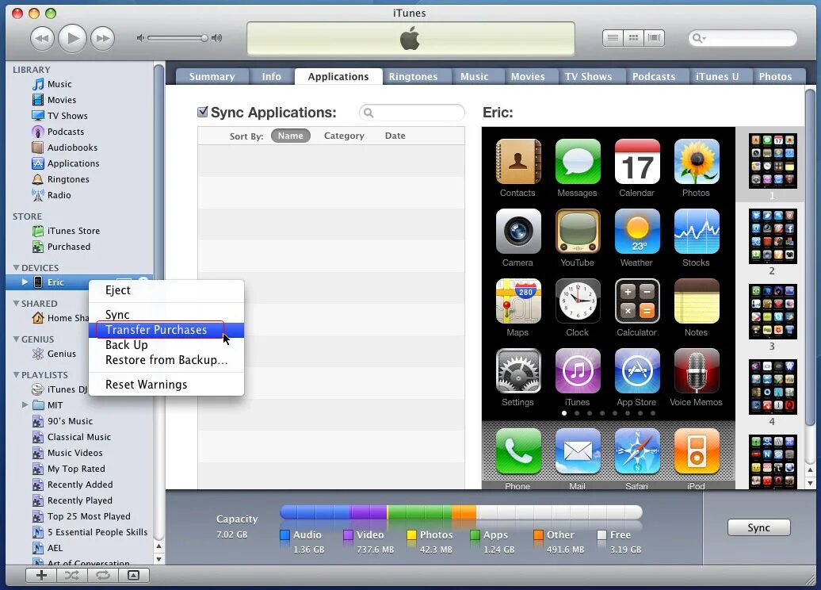Screen dimensions: 821x590
Task: Click the Fast forward next button
Action: pos(103,38)
